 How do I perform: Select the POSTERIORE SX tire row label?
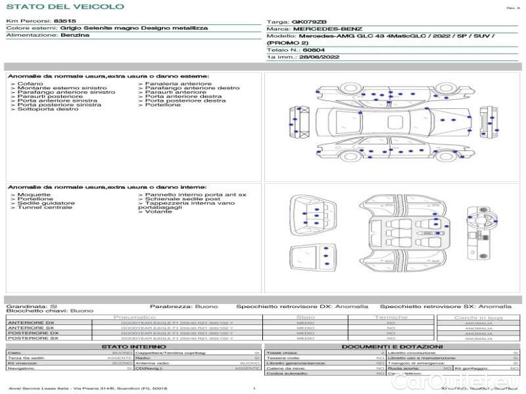[34, 338]
